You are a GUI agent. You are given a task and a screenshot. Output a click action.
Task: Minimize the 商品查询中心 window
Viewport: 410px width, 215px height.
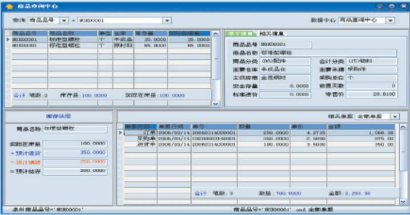tap(380, 6)
